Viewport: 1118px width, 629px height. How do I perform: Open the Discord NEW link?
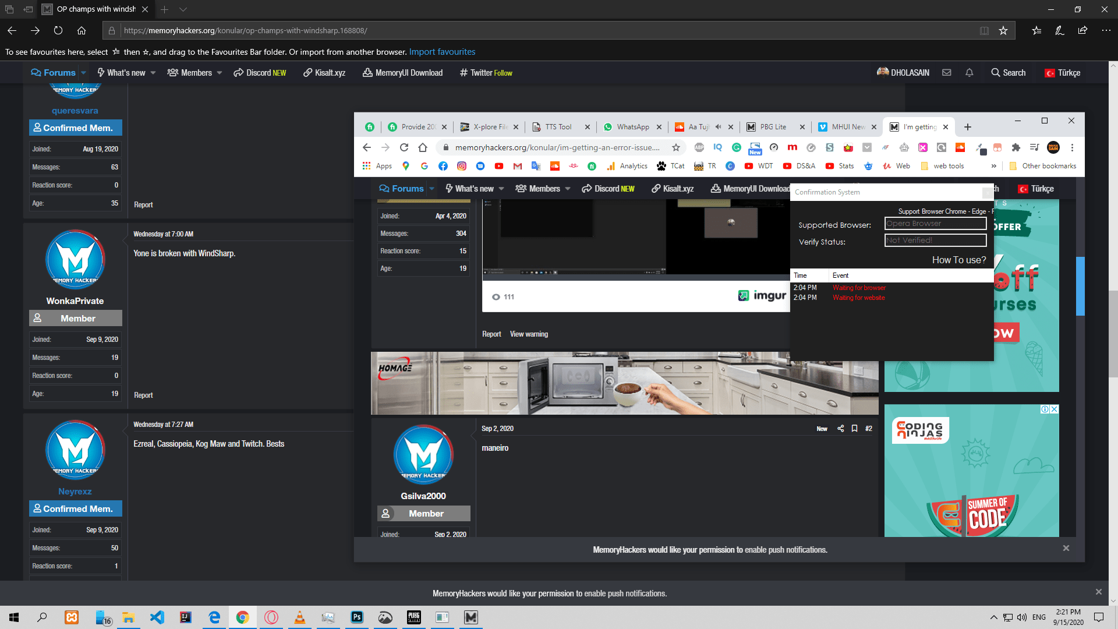click(260, 73)
